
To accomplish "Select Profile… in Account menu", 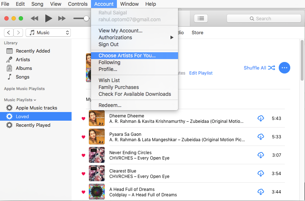I will tap(135, 69).
